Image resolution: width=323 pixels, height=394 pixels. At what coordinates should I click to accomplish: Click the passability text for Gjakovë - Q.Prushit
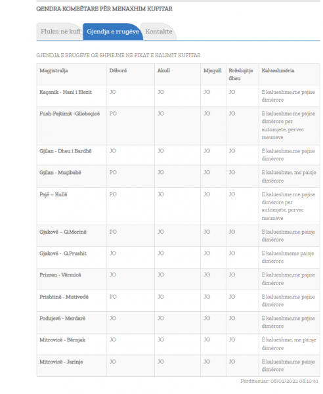click(288, 257)
